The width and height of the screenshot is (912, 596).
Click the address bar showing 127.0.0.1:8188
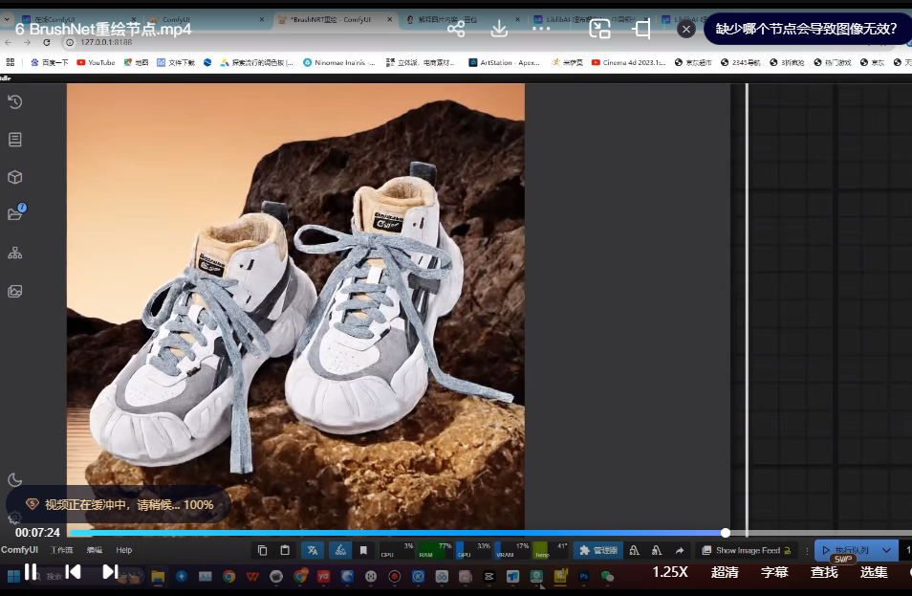[x=106, y=42]
